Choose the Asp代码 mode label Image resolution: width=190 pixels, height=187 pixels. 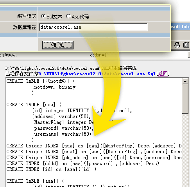tap(80, 16)
